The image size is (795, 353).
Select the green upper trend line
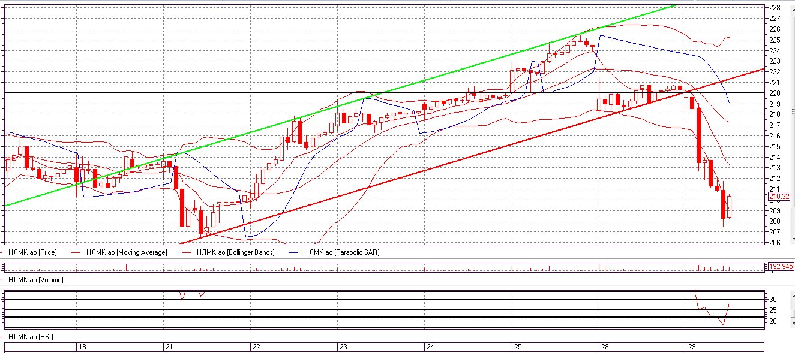(340, 105)
